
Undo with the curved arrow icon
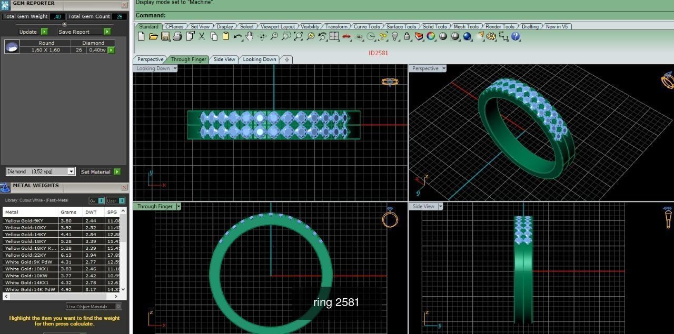pyautogui.click(x=237, y=36)
